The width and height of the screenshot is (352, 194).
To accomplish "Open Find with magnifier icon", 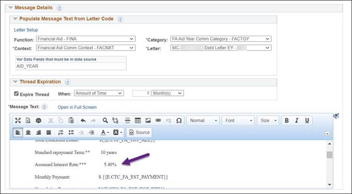I will point(105,121).
